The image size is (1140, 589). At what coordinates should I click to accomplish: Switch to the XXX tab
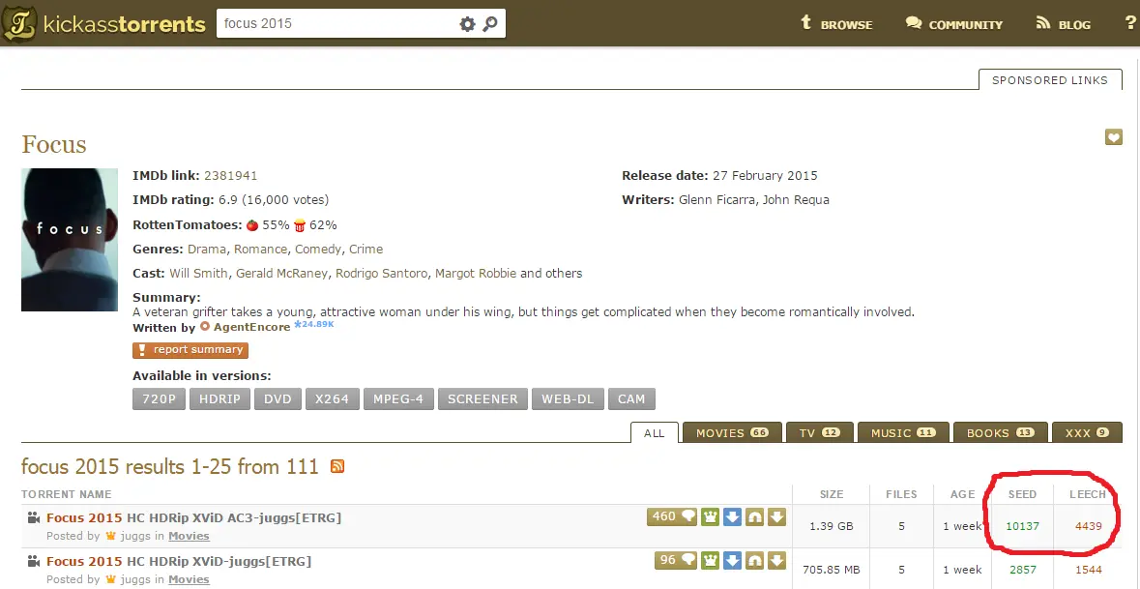pyautogui.click(x=1087, y=432)
